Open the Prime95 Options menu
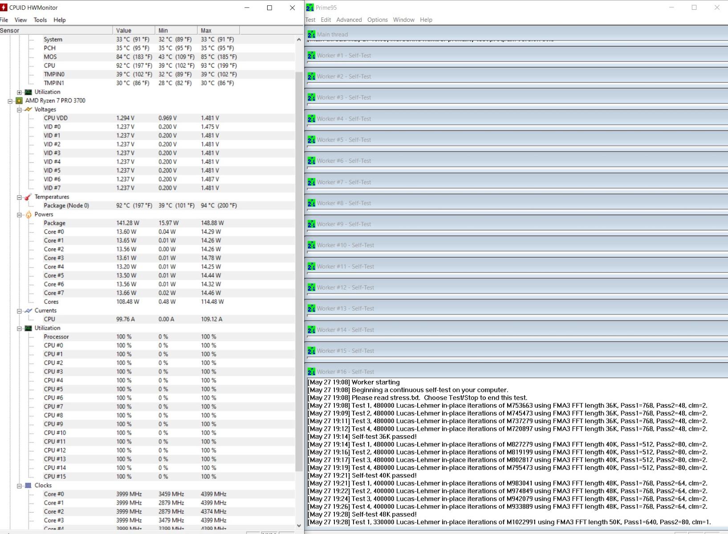Viewport: 728px width, 534px height. 378,20
